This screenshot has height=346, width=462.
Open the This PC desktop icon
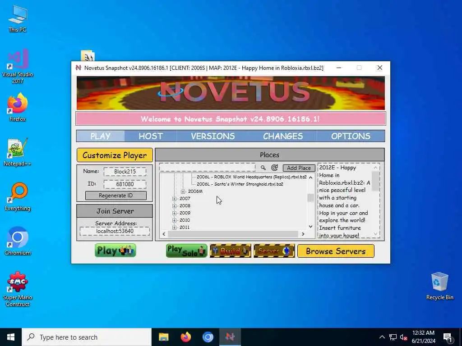[18, 19]
